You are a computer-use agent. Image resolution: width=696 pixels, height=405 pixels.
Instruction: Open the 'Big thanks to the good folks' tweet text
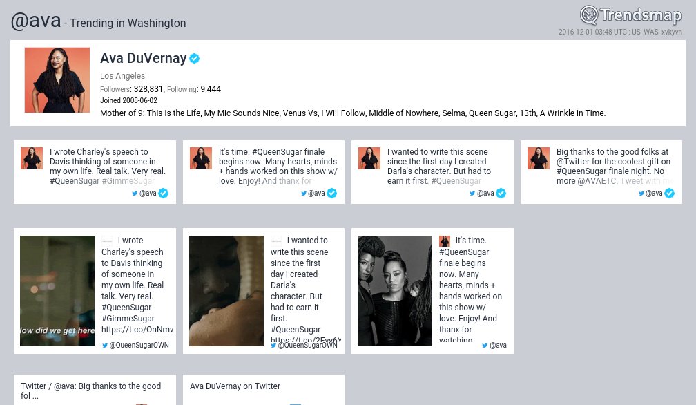tap(615, 167)
